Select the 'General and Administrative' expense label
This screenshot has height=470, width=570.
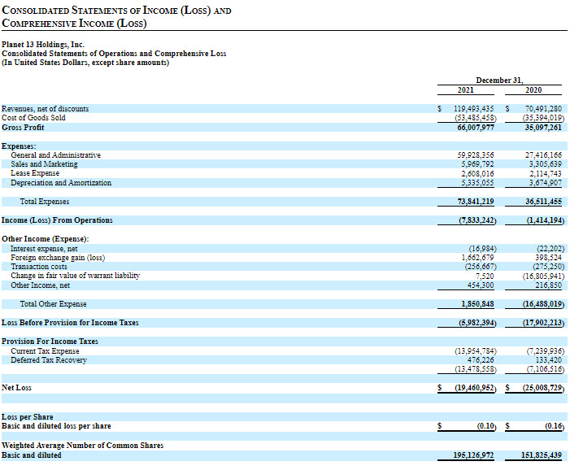55,154
